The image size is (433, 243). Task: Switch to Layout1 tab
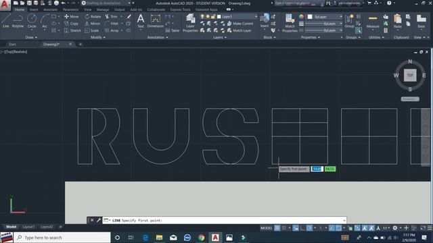pyautogui.click(x=28, y=227)
